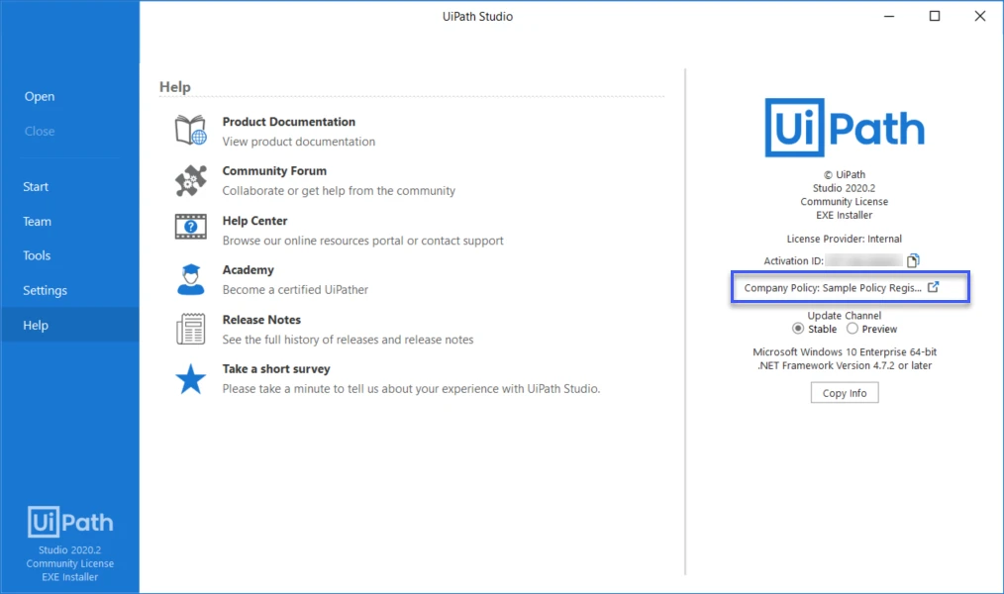The width and height of the screenshot is (1004, 594).
Task: Click the survey star icon
Action: click(191, 379)
